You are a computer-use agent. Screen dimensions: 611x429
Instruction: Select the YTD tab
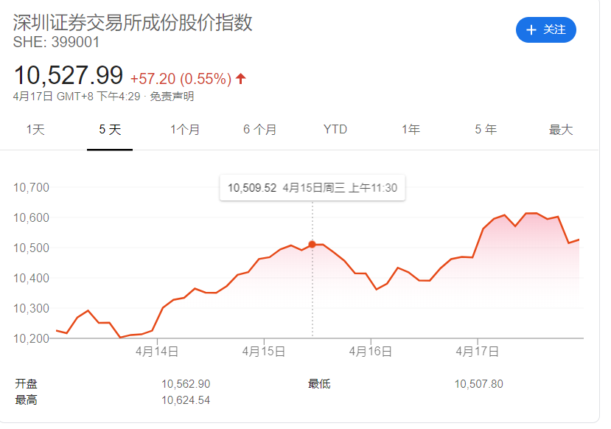coord(335,130)
